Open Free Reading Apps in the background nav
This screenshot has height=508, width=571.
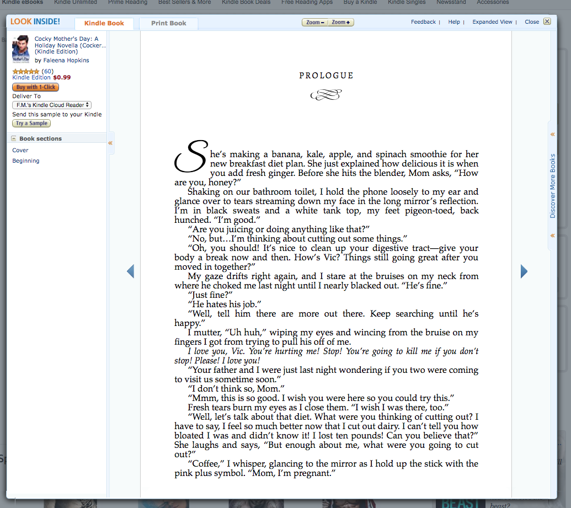[307, 2]
